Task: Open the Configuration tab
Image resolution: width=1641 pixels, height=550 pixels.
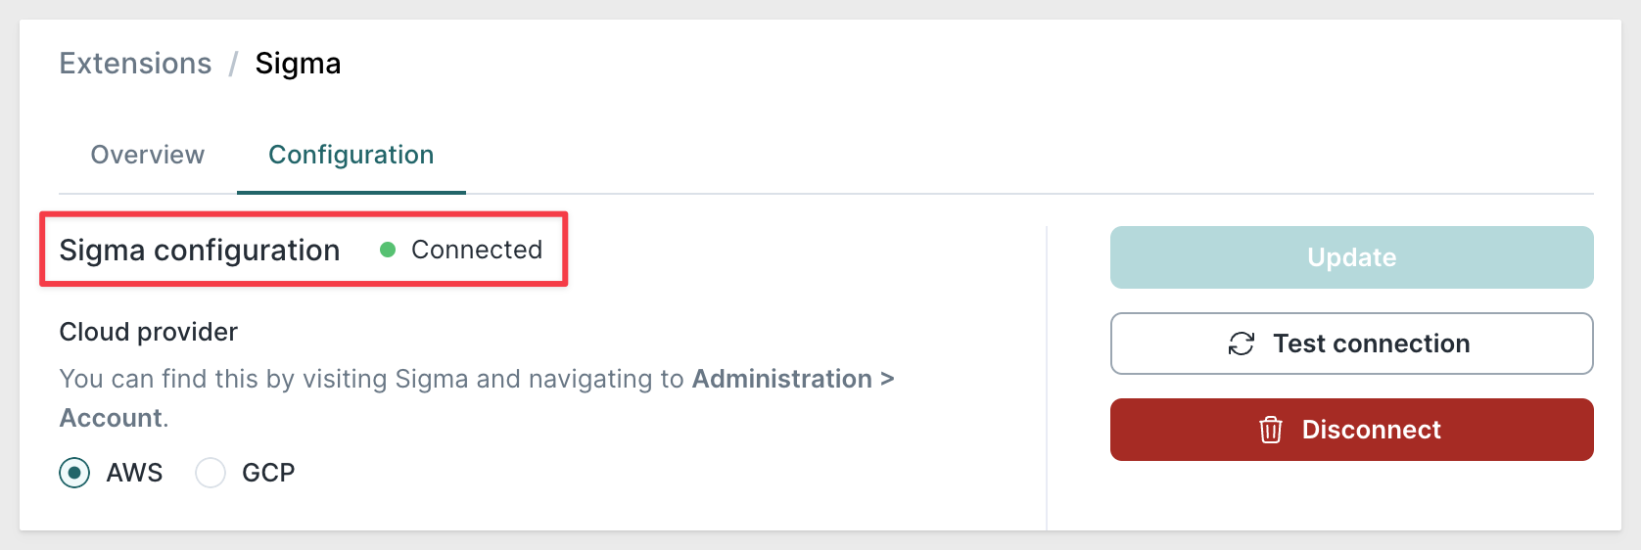Action: click(x=352, y=155)
